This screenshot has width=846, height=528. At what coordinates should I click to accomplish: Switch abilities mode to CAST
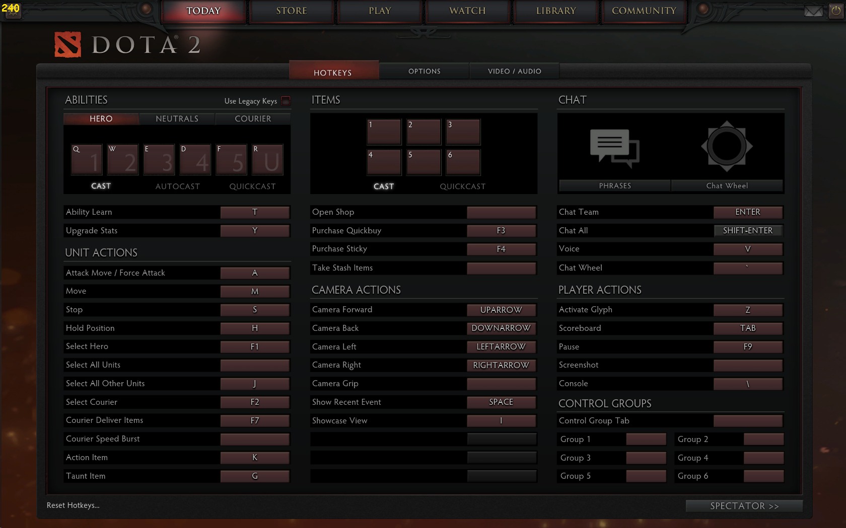[x=101, y=186]
